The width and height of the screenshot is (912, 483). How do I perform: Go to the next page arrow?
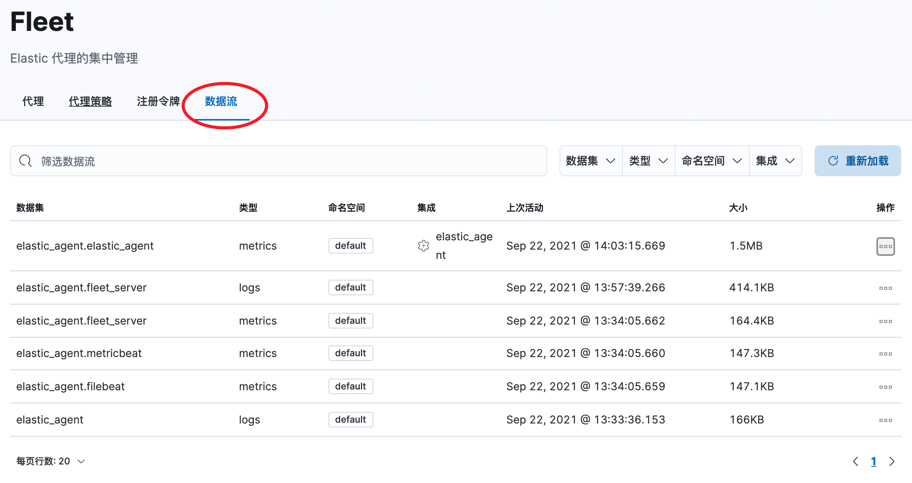pyautogui.click(x=892, y=461)
